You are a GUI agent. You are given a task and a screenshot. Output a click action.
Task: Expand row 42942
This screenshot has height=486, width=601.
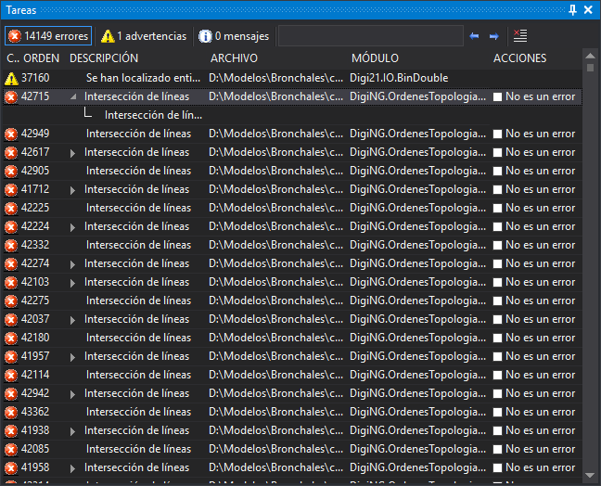click(72, 394)
